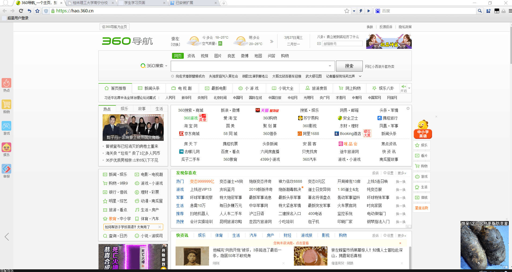Open 超星用户登录 bookmark
The width and height of the screenshot is (512, 272).
[15, 18]
